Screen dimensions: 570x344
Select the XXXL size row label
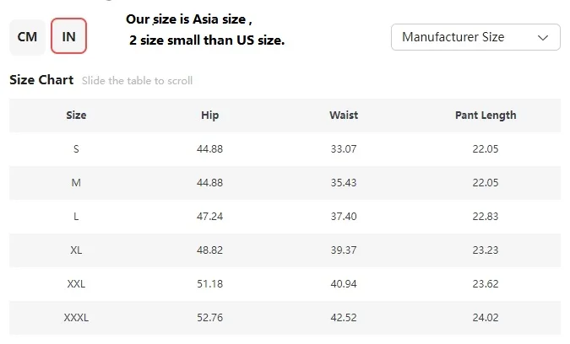tap(76, 318)
